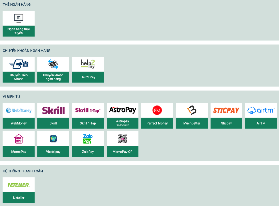The width and height of the screenshot is (279, 206).
Task: Select the 'Chuyển khoản ngân hàng' green label
Action: (x=53, y=77)
